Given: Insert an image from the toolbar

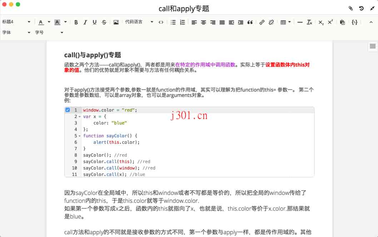Looking at the screenshot, I should (x=116, y=22).
